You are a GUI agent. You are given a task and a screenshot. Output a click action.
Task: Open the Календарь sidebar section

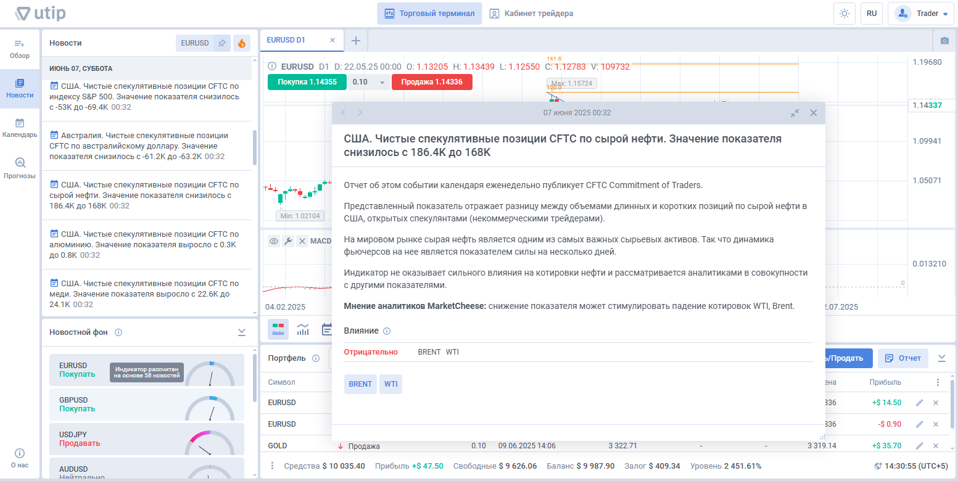pos(20,128)
